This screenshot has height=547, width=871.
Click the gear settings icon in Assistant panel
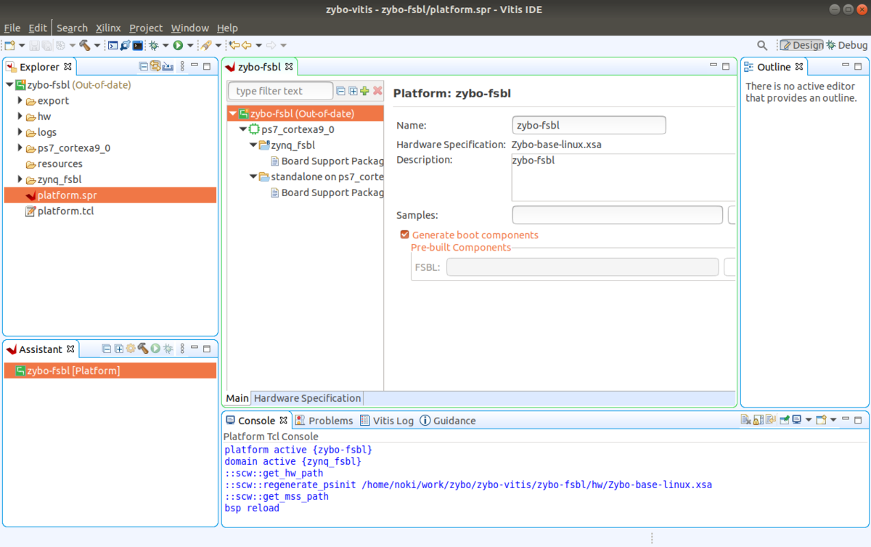click(x=131, y=349)
